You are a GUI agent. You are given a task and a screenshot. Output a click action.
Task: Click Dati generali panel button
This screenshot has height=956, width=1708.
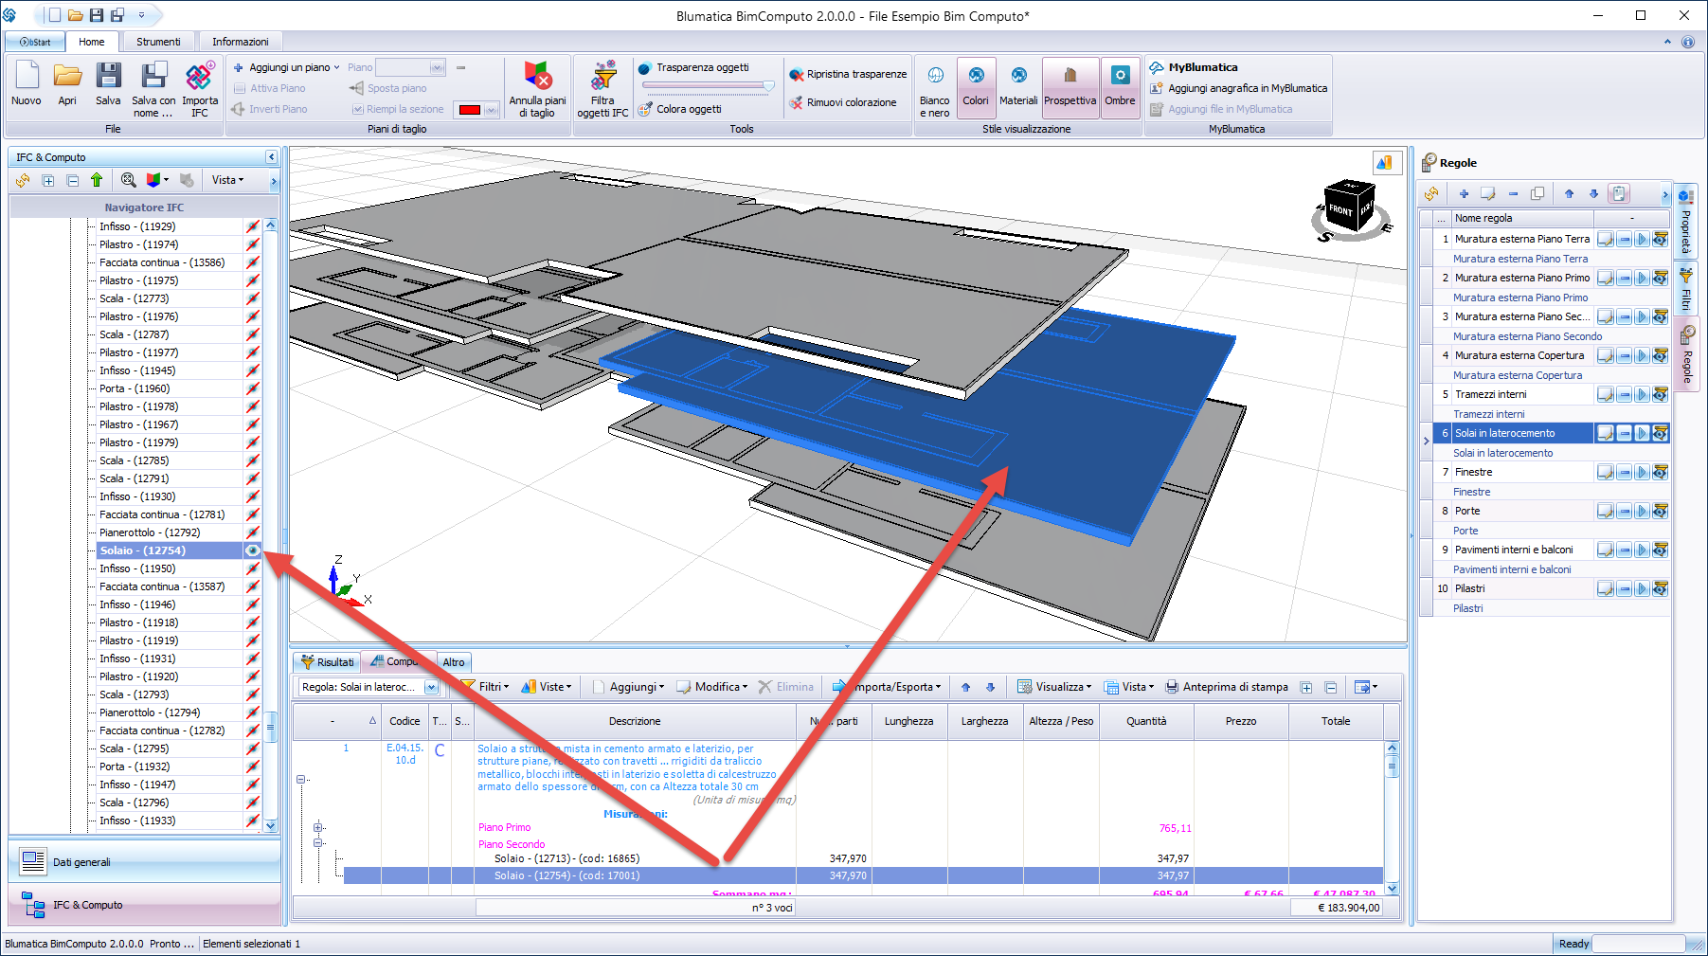pyautogui.click(x=144, y=861)
